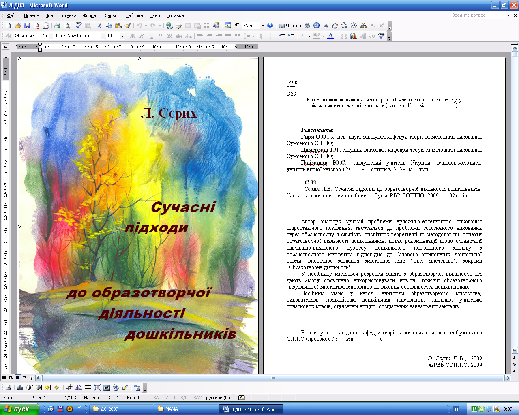The image size is (519, 415).
Task: Open the Формат menu
Action: click(x=90, y=15)
